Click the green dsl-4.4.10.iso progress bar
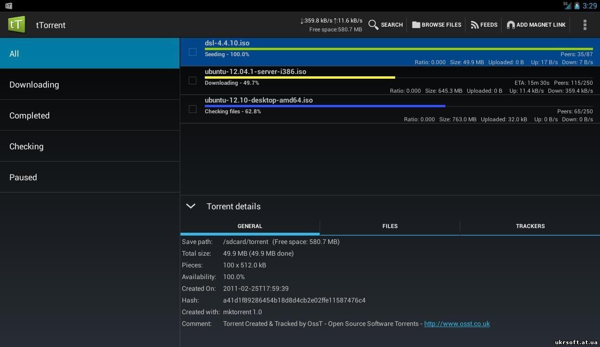Viewport: 600px width, 347px height. pos(399,49)
